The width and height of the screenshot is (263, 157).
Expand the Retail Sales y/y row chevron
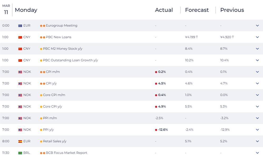(257, 141)
